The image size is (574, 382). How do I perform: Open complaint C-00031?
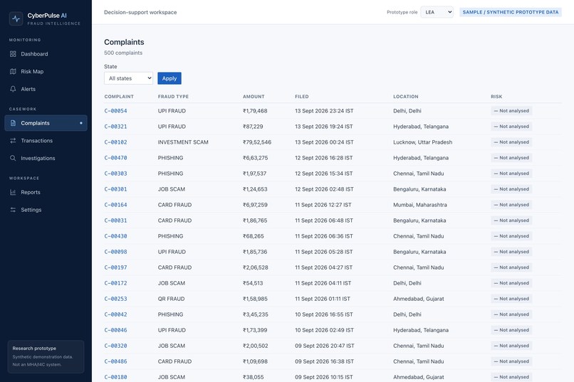[x=115, y=221]
